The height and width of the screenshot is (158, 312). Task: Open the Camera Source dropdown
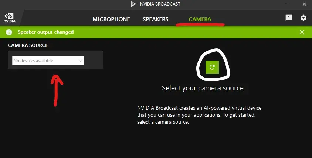48,61
